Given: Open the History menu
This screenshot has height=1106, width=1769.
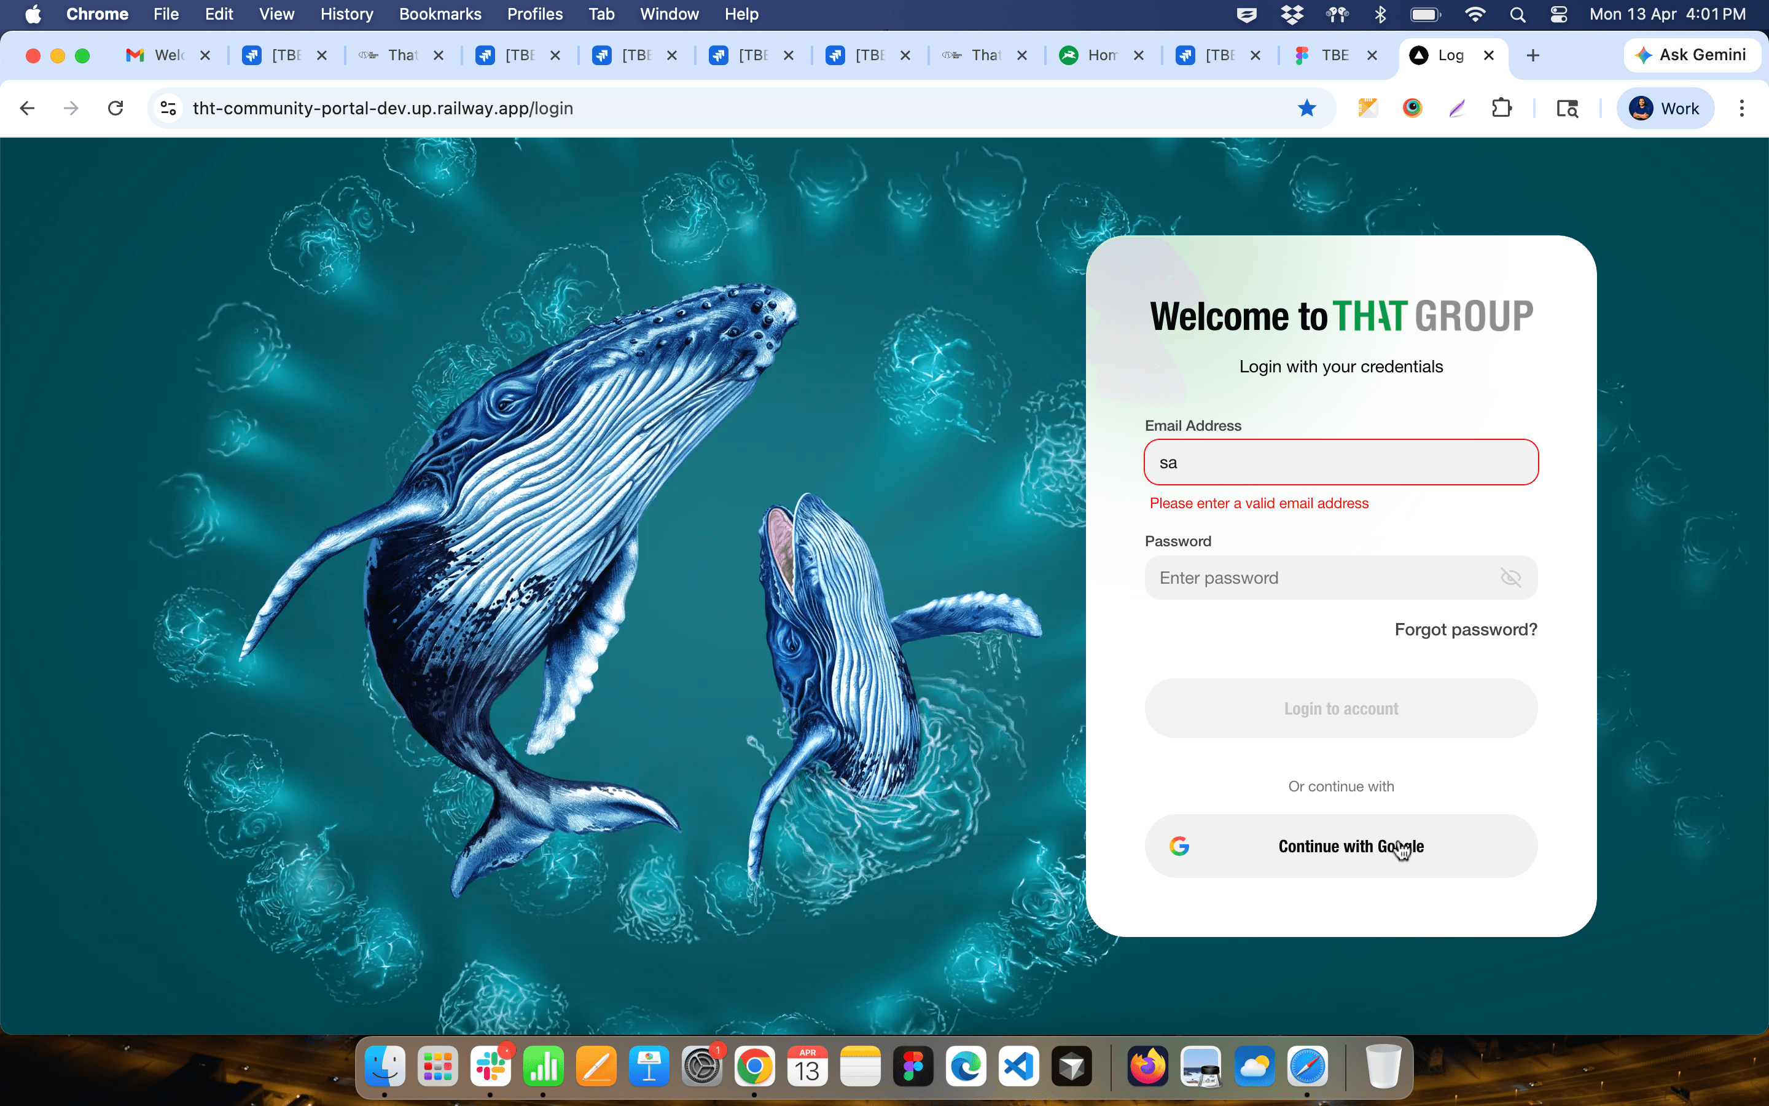Looking at the screenshot, I should pos(346,14).
